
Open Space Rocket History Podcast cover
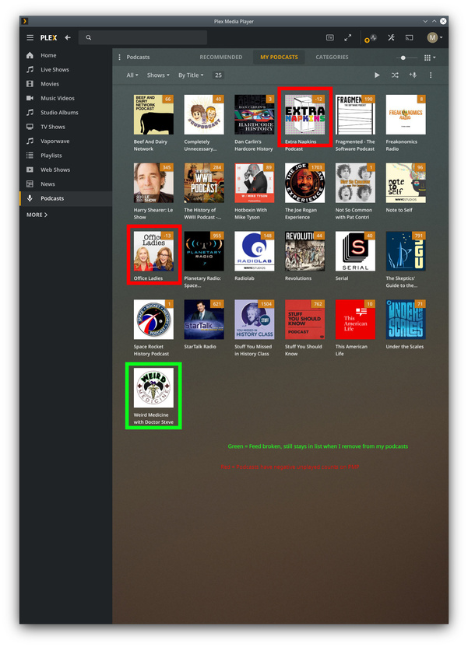pos(153,320)
